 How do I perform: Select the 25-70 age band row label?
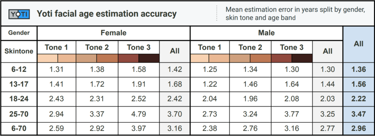(19, 114)
